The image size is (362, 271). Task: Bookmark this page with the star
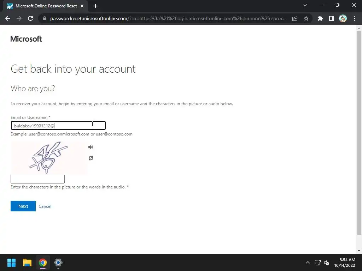click(306, 18)
